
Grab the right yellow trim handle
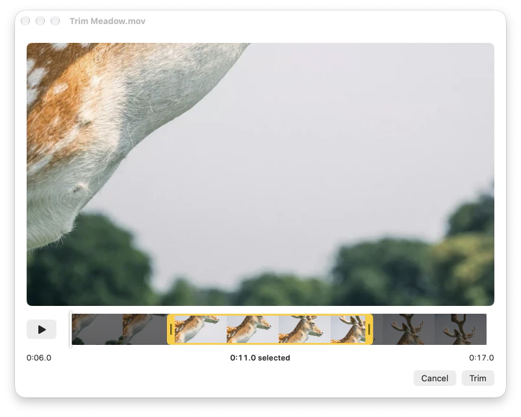[369, 329]
